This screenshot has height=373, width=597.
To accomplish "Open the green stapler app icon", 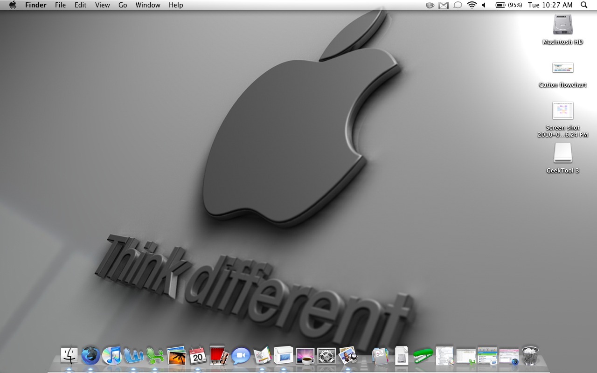I will 423,356.
